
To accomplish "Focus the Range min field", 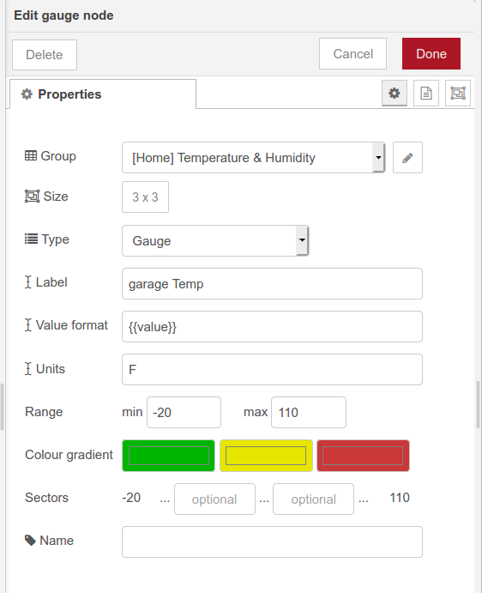I will pos(184,412).
